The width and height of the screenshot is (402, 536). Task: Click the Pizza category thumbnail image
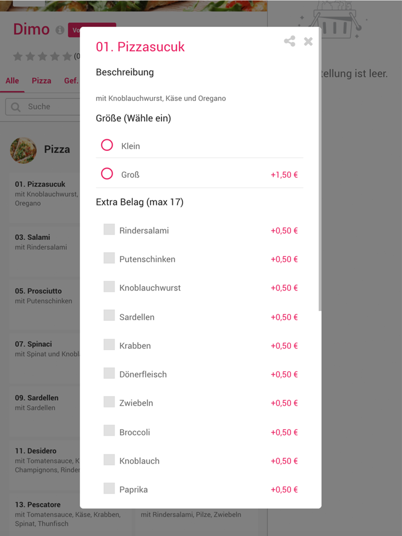coord(24,150)
